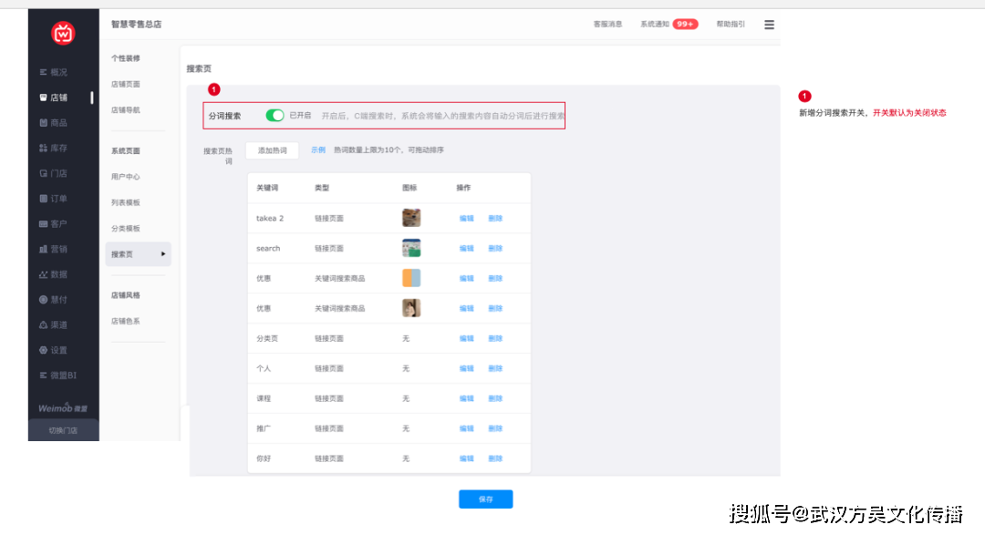Viewport: 985px width, 535px height.
Task: Click the keyword cell 'takea 2'
Action: [270, 218]
